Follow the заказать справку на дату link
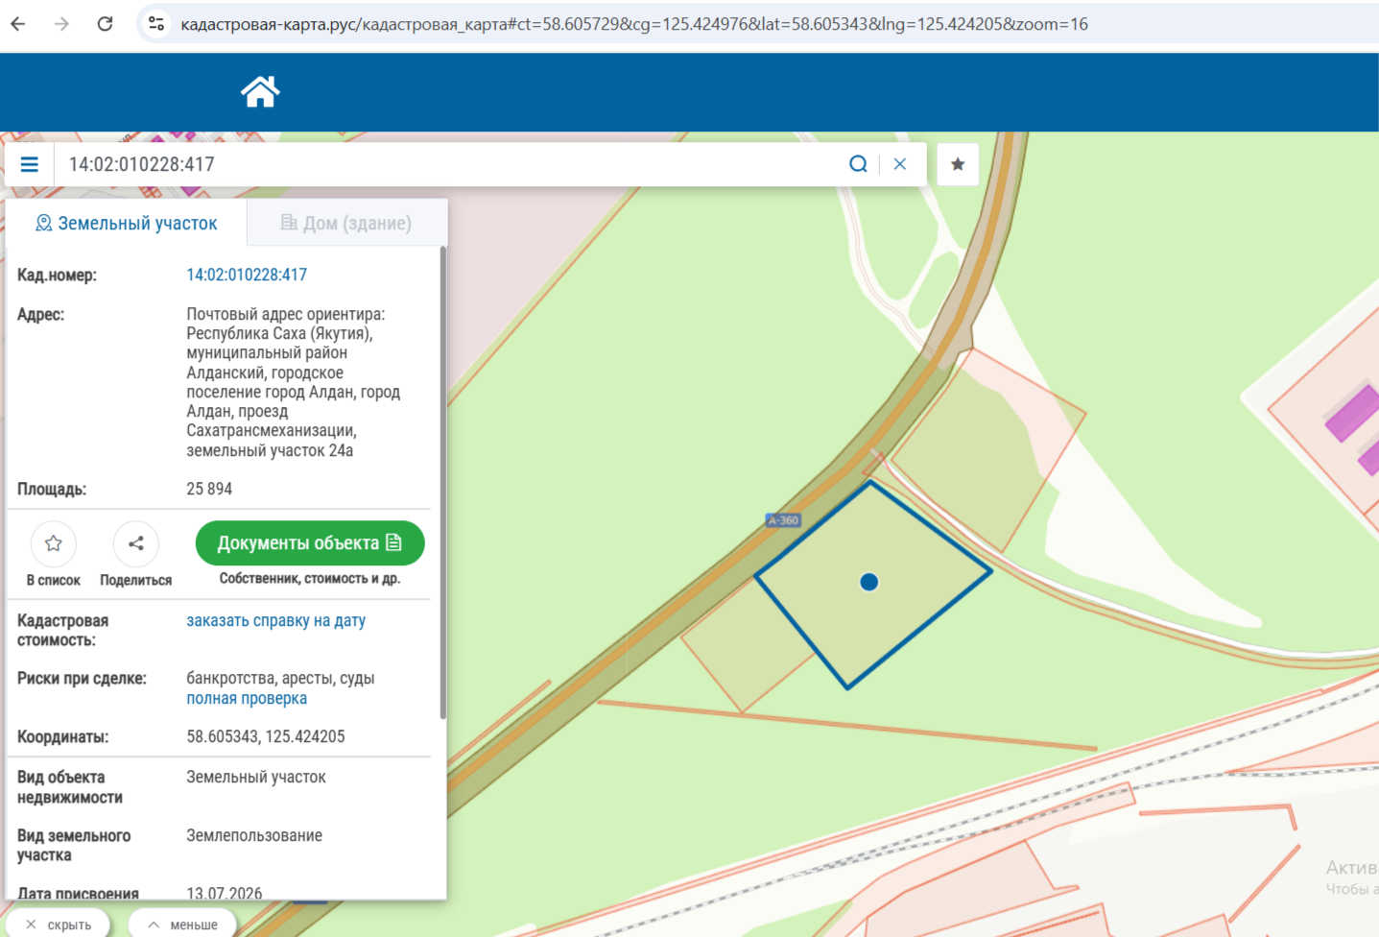Screen dimensions: 1379x937 pos(276,620)
